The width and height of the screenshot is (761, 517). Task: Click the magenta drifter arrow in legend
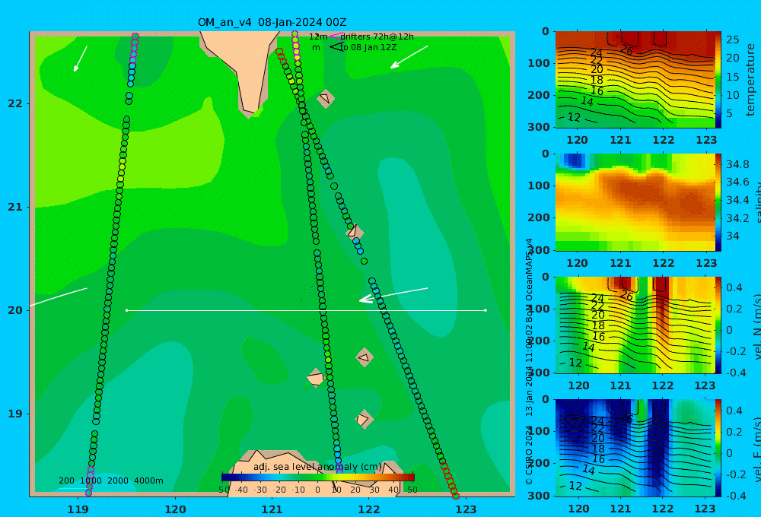click(x=336, y=36)
